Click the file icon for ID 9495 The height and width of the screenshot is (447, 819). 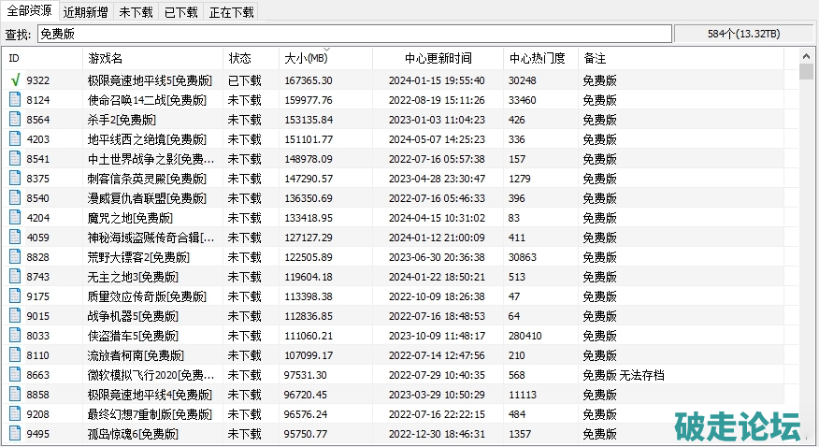15,434
